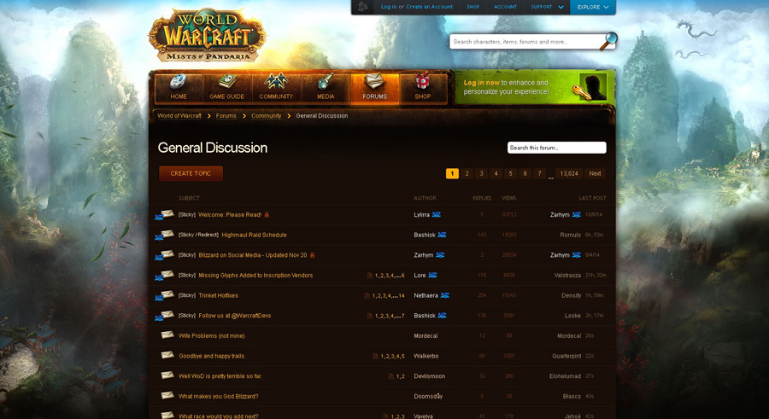Click the login avatar silhouette with key

pos(590,87)
